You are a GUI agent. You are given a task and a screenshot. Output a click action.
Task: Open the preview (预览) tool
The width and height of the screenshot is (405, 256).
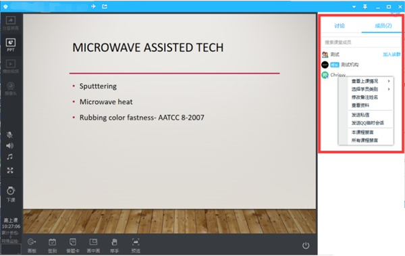(x=136, y=245)
